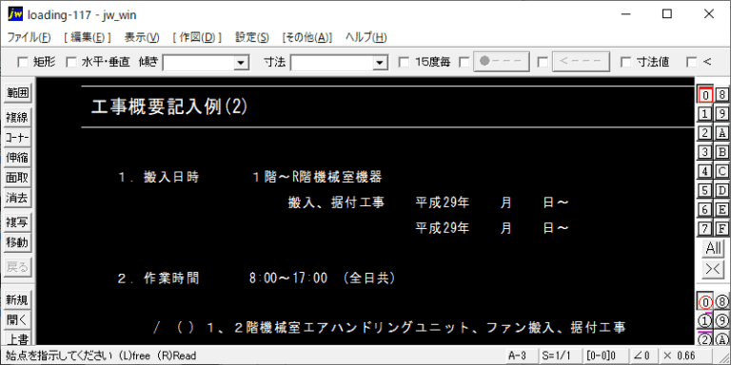Click the ●--- dot line button
This screenshot has width=731, height=365.
click(502, 62)
